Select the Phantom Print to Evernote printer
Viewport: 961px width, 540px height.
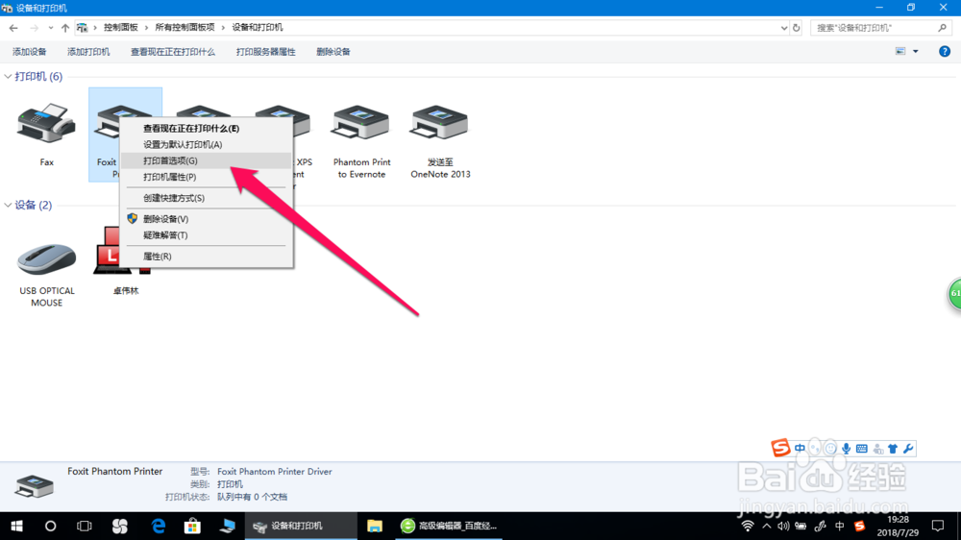(361, 124)
